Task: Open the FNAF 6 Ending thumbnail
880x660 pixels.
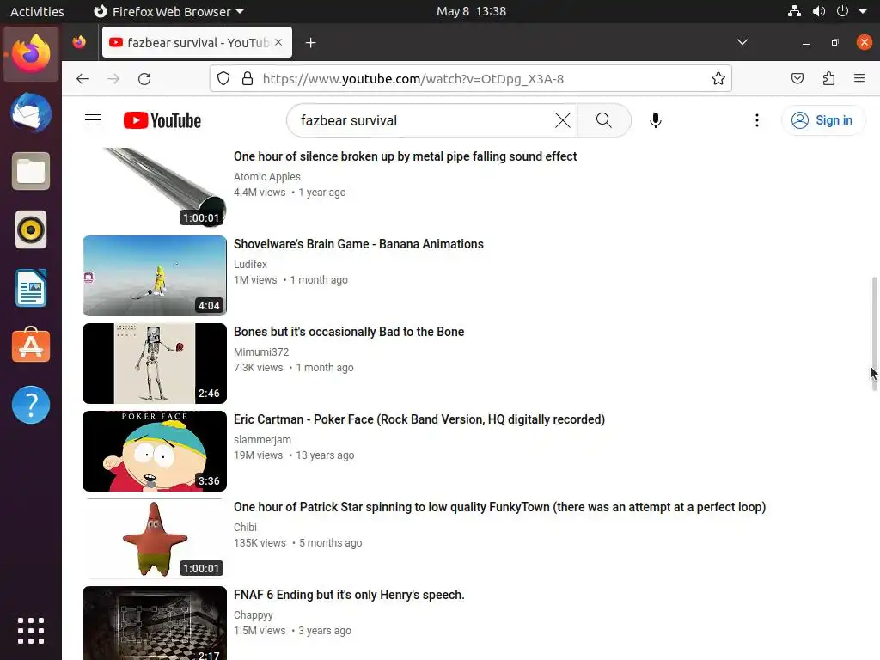Action: [x=155, y=623]
